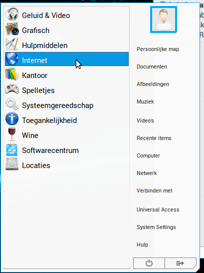Viewport: 204px width, 273px height.
Task: Click the Locaties hard drive icon
Action: [x=12, y=164]
